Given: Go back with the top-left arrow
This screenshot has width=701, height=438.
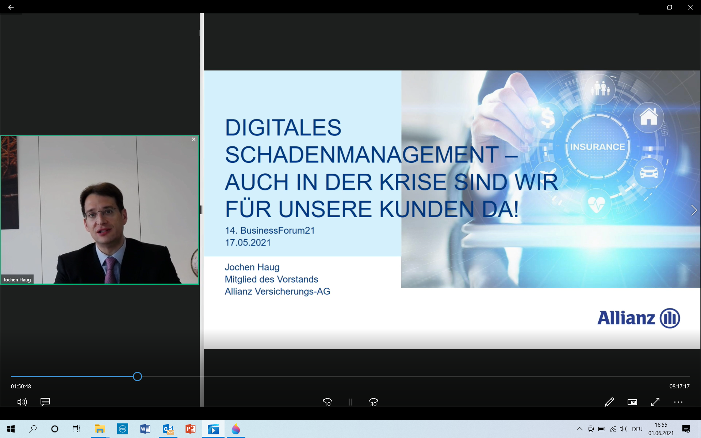Looking at the screenshot, I should pos(11,7).
